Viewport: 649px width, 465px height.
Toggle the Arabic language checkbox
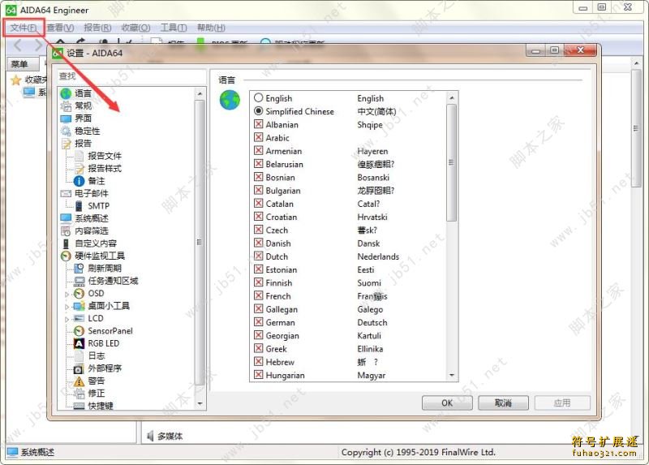coord(259,137)
